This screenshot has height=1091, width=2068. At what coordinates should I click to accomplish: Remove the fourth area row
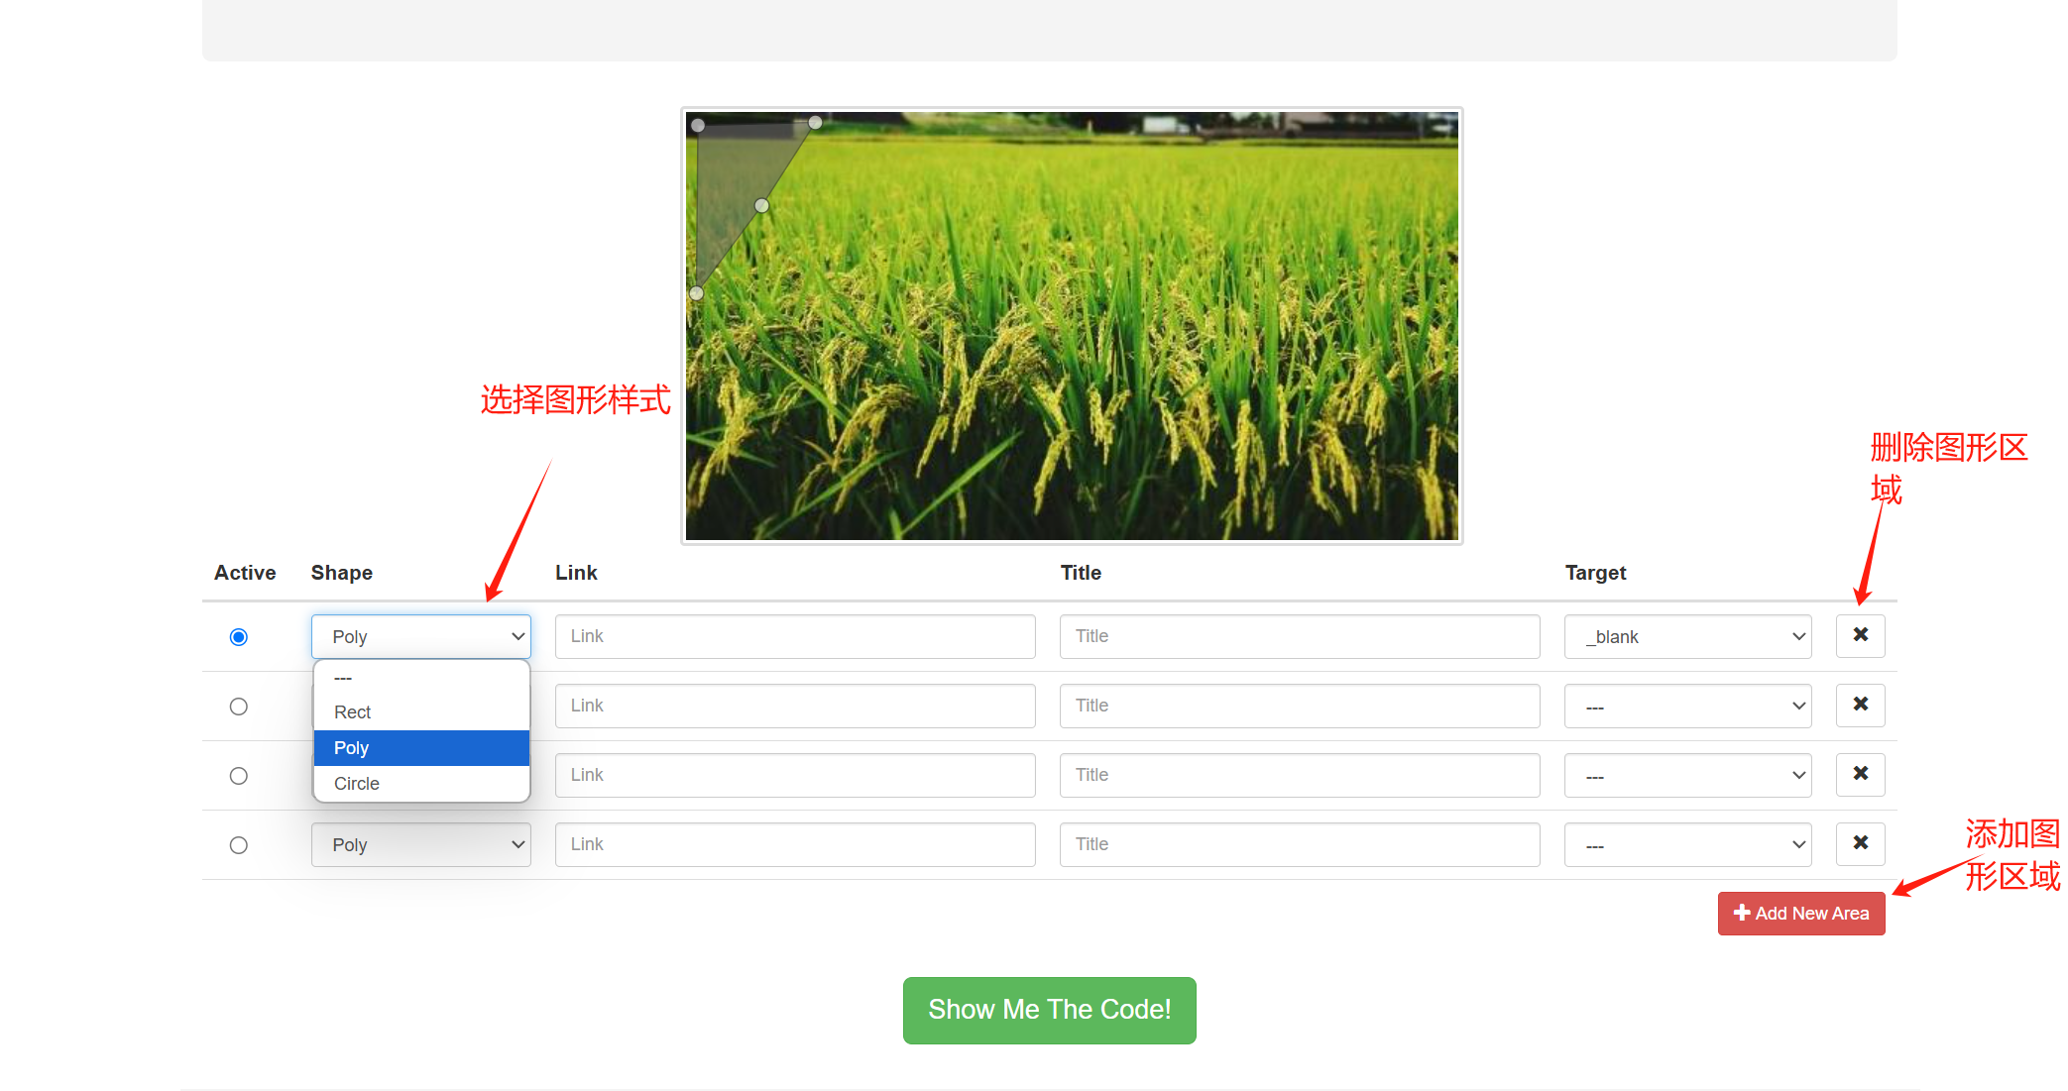(1860, 843)
